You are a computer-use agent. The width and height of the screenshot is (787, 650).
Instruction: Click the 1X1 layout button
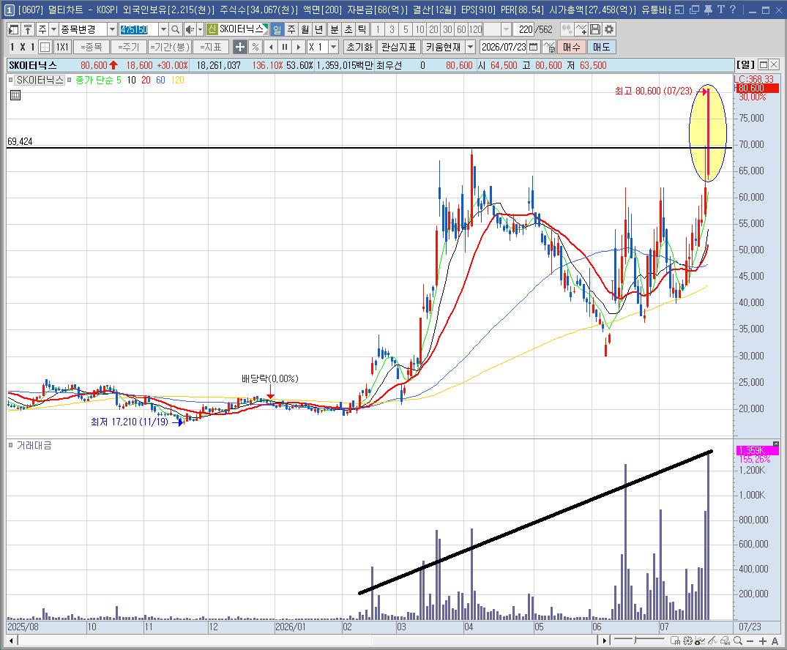[62, 47]
